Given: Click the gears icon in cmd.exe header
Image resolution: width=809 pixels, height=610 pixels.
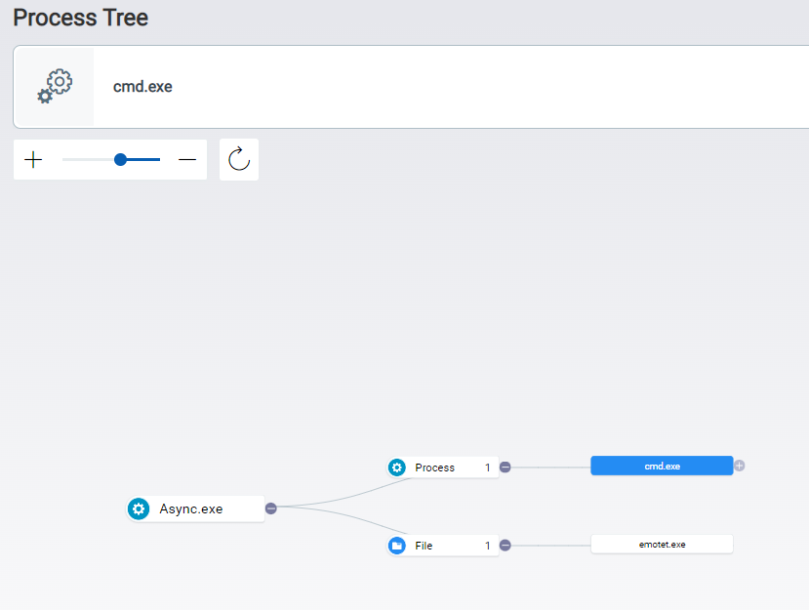Looking at the screenshot, I should coord(55,86).
